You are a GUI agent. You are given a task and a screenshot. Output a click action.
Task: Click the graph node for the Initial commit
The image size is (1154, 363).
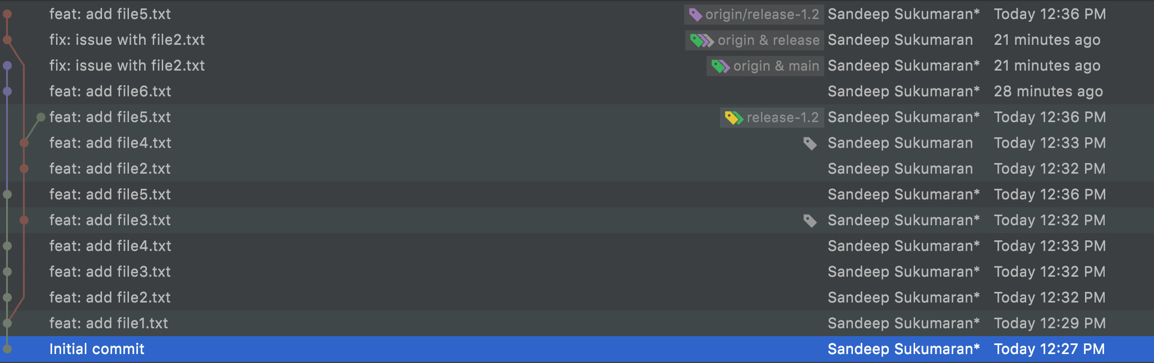7,348
